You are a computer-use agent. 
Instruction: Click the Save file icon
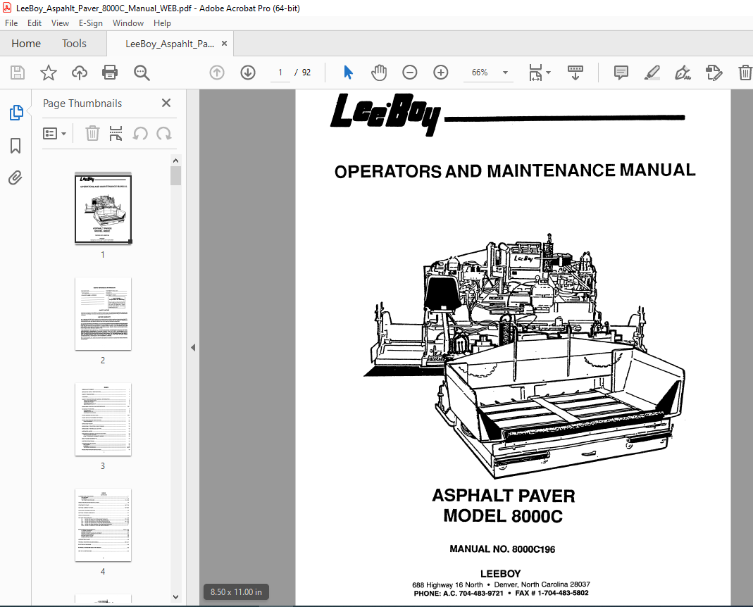tap(18, 73)
